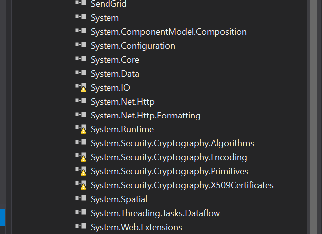Select the System.Spatial reference
This screenshot has height=234, width=322.
pyautogui.click(x=119, y=199)
